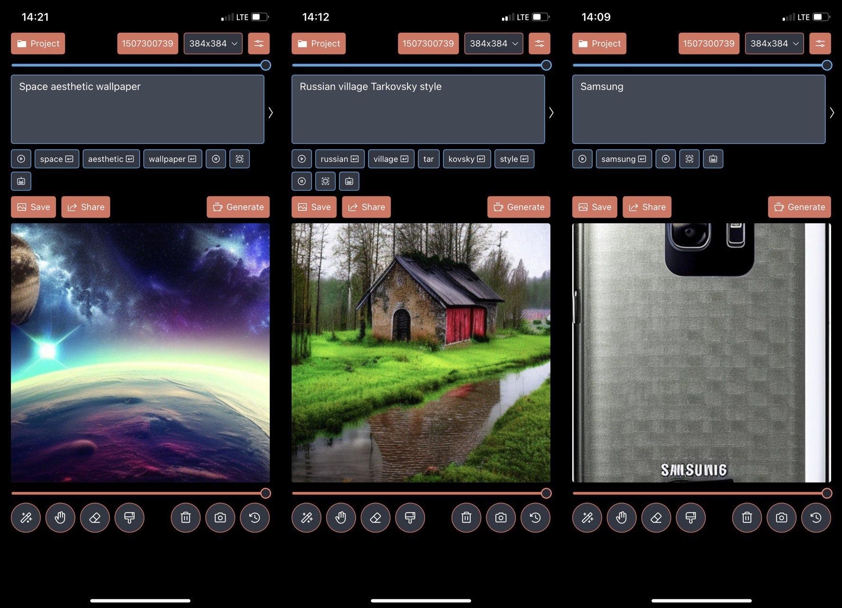Select magic wand tool in Russian village screen
The width and height of the screenshot is (842, 608).
click(x=307, y=517)
